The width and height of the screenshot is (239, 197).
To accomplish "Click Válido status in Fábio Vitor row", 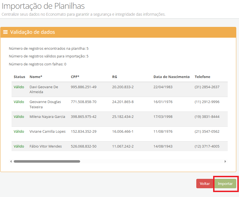I will 19,146.
